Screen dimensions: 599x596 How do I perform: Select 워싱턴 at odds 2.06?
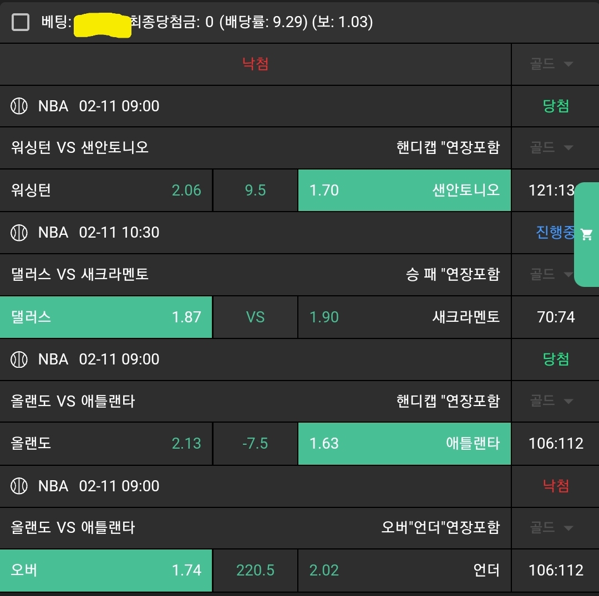pyautogui.click(x=106, y=191)
